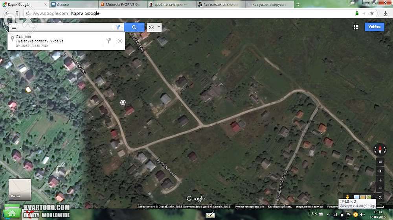Open the first blue photo thumbnail
This screenshot has height=220, width=393.
click(x=356, y=197)
